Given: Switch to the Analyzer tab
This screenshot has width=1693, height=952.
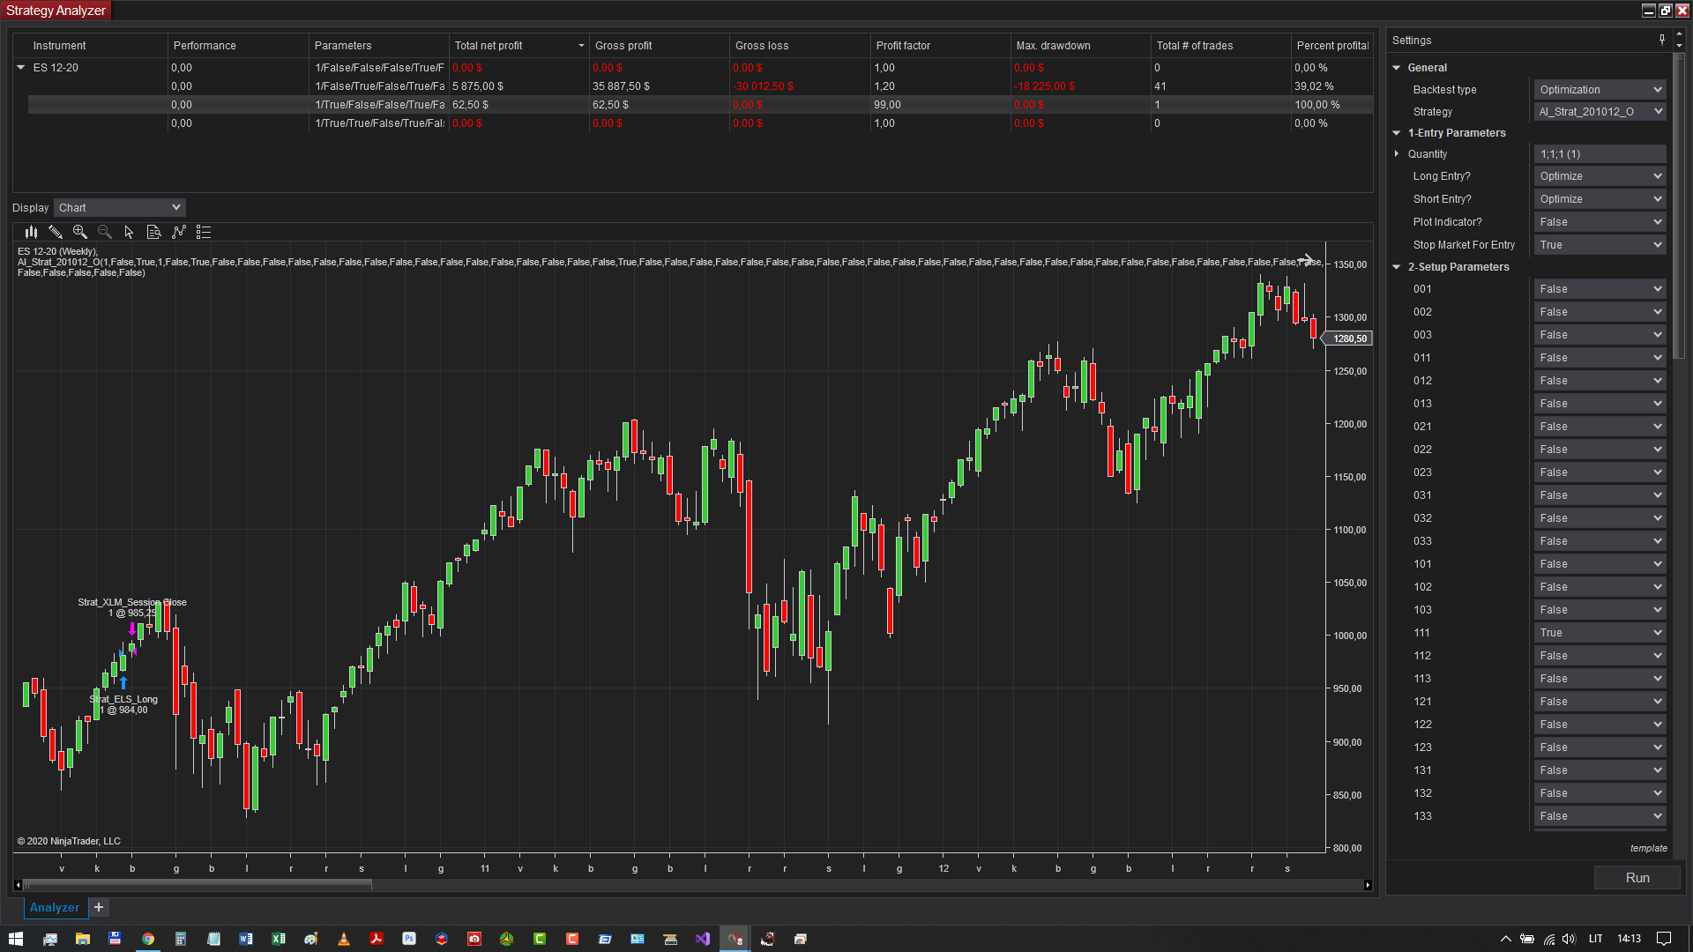Looking at the screenshot, I should pyautogui.click(x=55, y=907).
